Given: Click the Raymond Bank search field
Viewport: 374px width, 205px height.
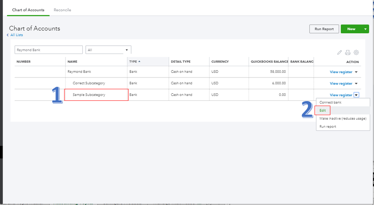Looking at the screenshot, I should point(49,50).
